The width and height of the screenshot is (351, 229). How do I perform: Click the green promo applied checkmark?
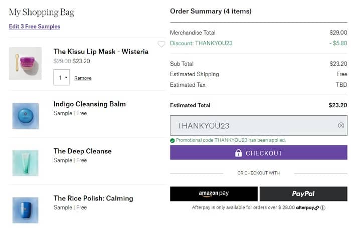(x=172, y=140)
